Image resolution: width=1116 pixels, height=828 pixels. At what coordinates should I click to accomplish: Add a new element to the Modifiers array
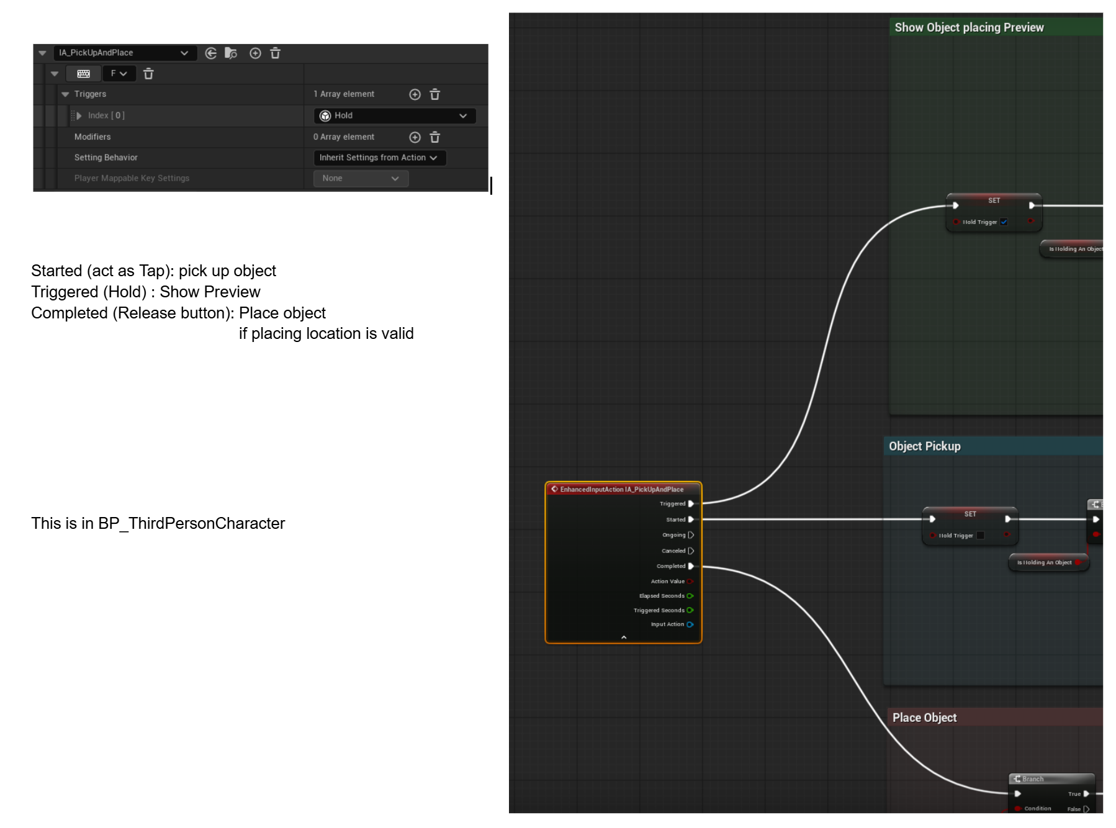415,137
